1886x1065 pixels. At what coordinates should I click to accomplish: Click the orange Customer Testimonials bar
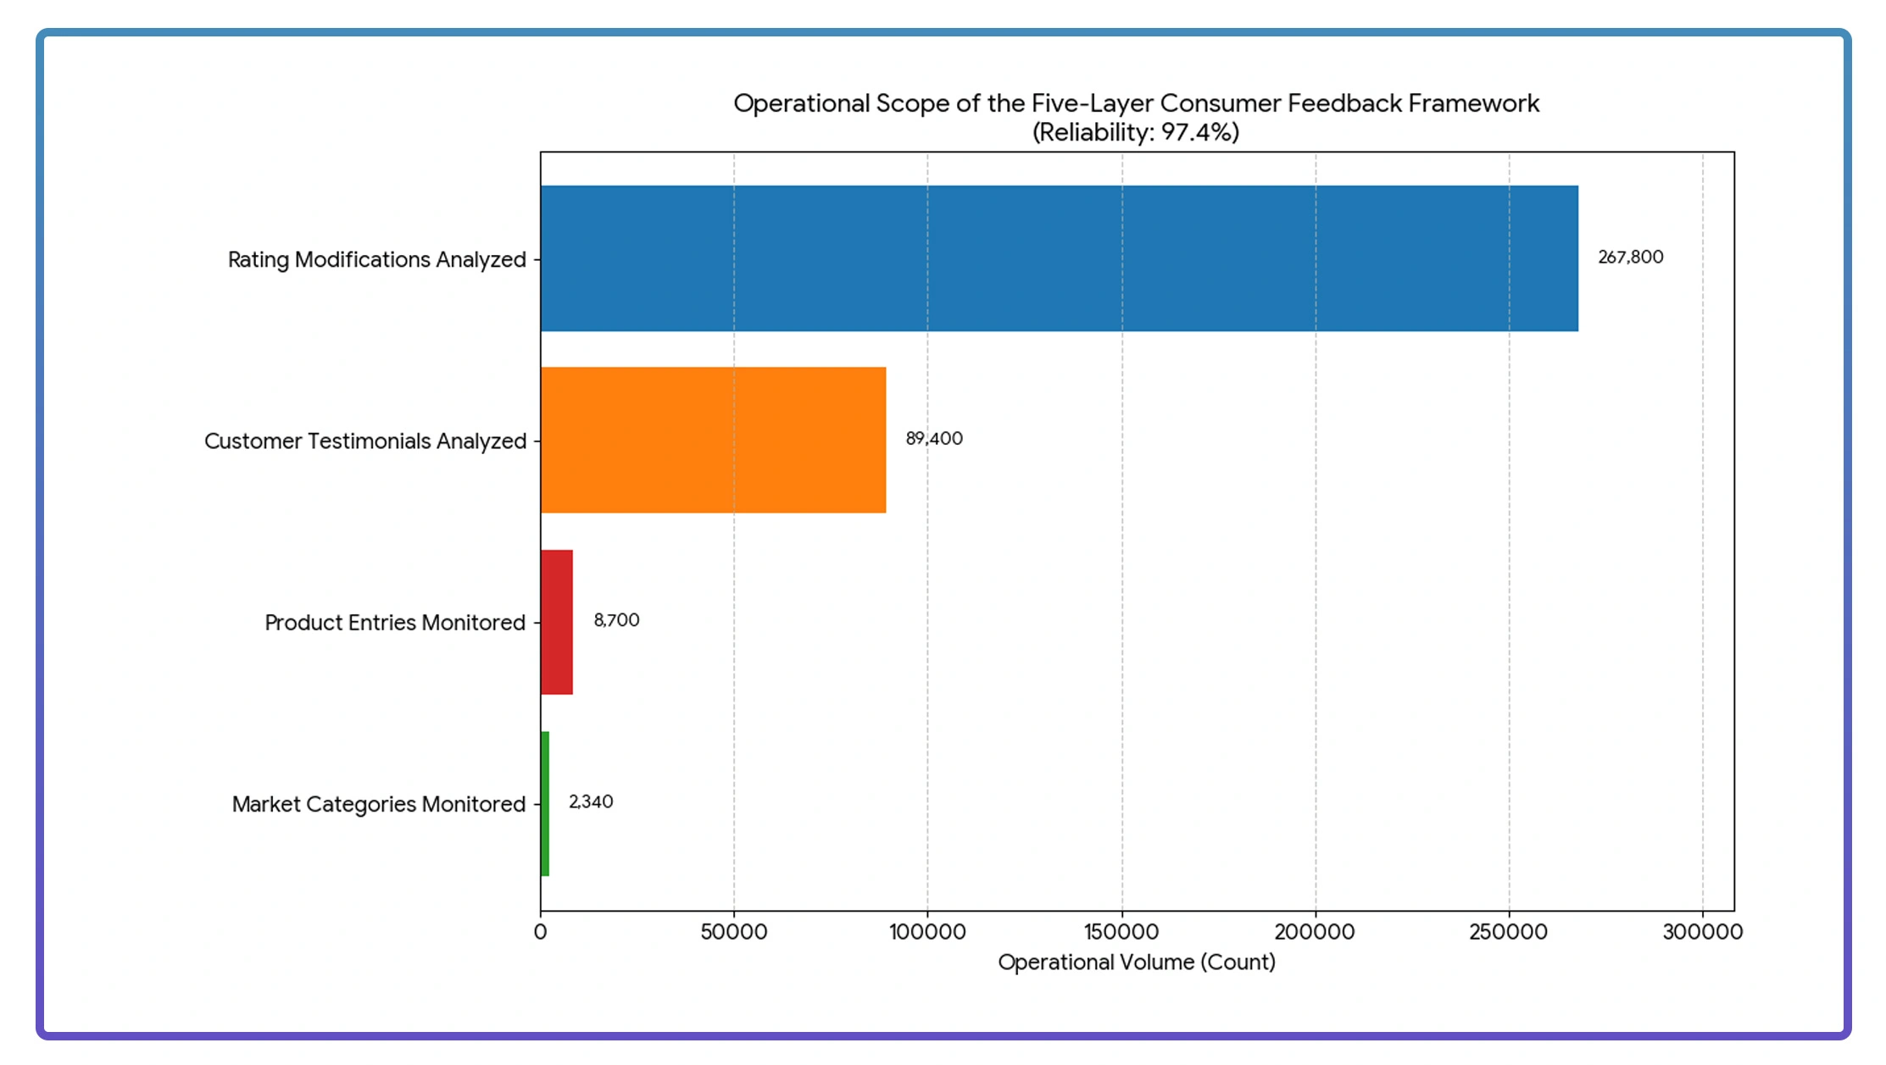point(713,440)
